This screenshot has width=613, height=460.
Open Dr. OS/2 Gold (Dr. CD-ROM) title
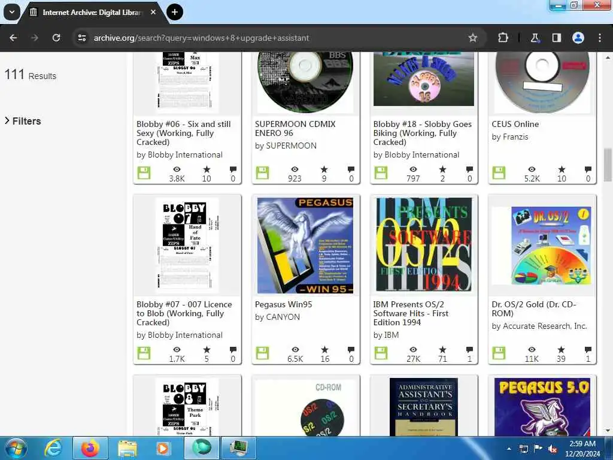click(x=533, y=308)
